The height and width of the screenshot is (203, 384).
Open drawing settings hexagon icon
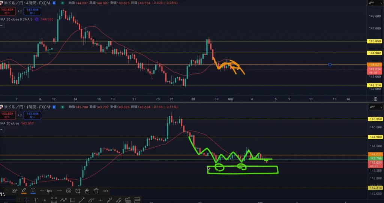click(69, 191)
